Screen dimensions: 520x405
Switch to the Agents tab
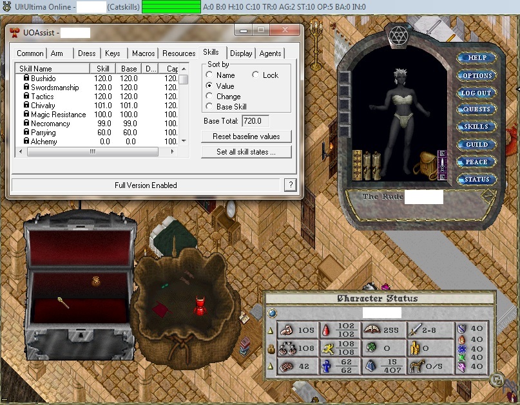coord(270,53)
